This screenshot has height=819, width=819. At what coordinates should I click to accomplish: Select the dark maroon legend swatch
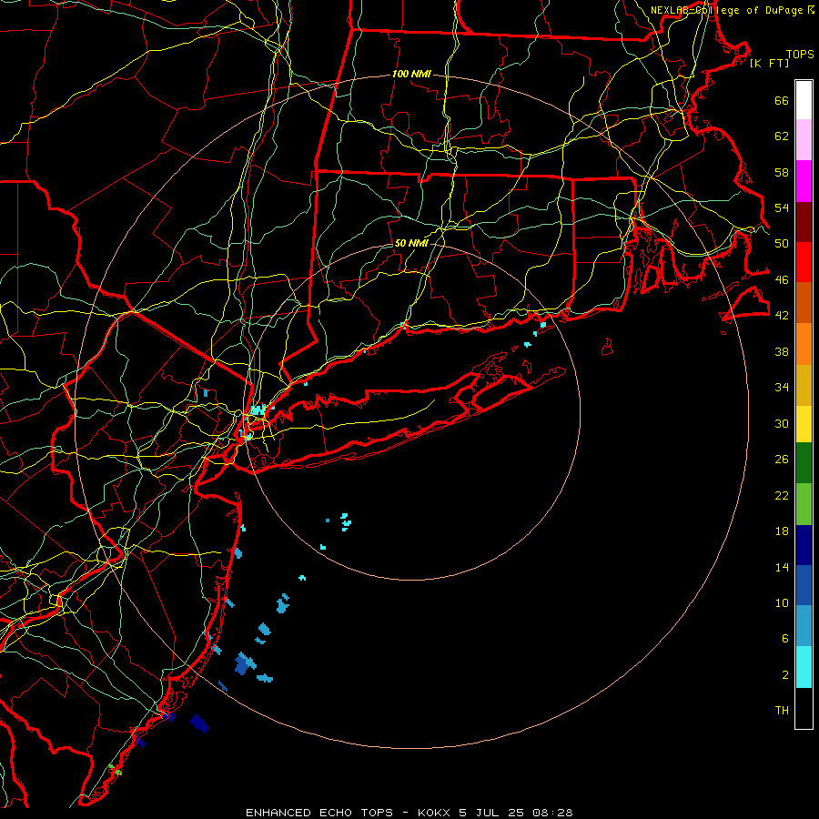(804, 222)
